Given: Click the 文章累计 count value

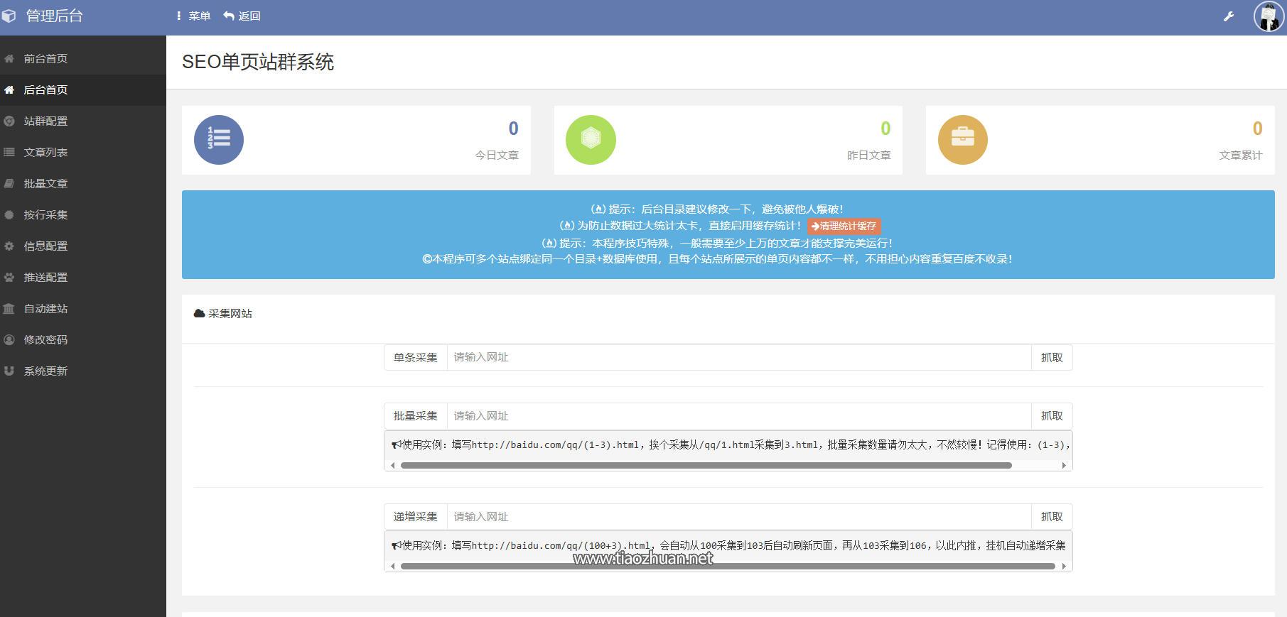Looking at the screenshot, I should click(x=1257, y=129).
